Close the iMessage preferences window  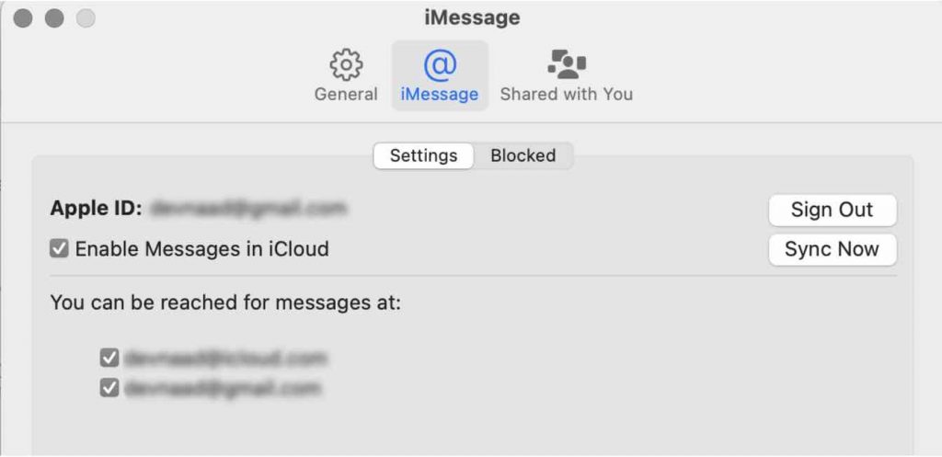click(23, 18)
